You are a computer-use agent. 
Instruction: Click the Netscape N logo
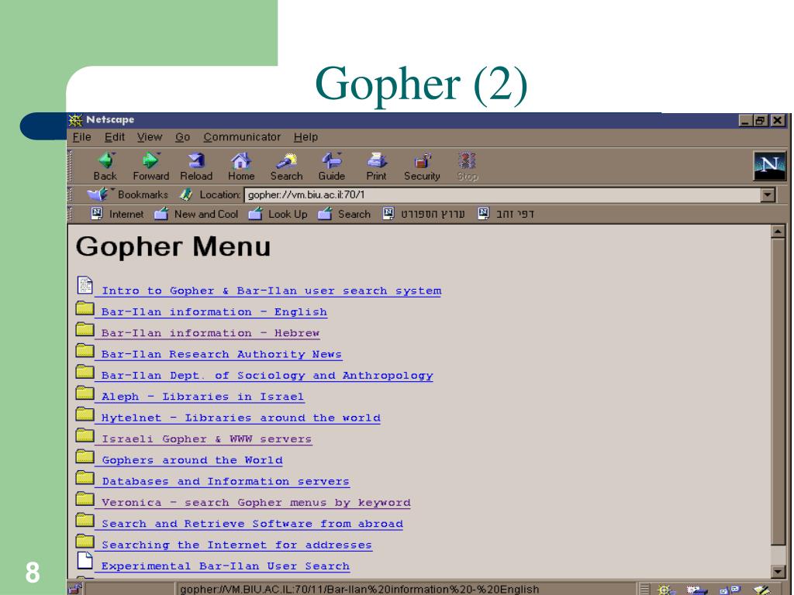click(769, 166)
